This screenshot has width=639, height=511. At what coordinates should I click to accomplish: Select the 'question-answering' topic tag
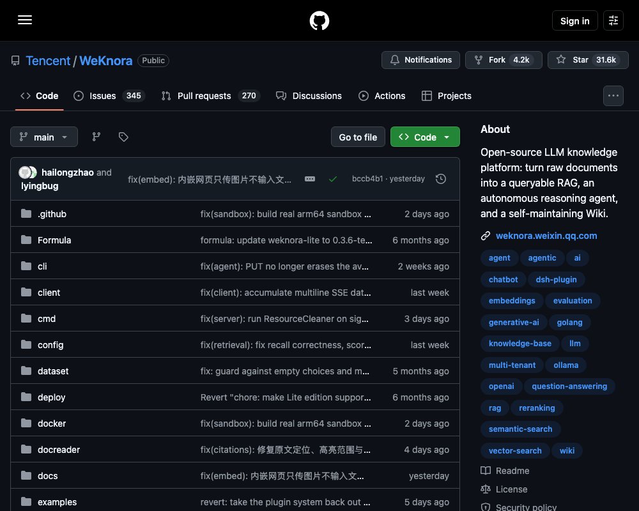click(569, 386)
